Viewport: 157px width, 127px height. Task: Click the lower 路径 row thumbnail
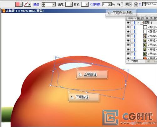point(145,32)
